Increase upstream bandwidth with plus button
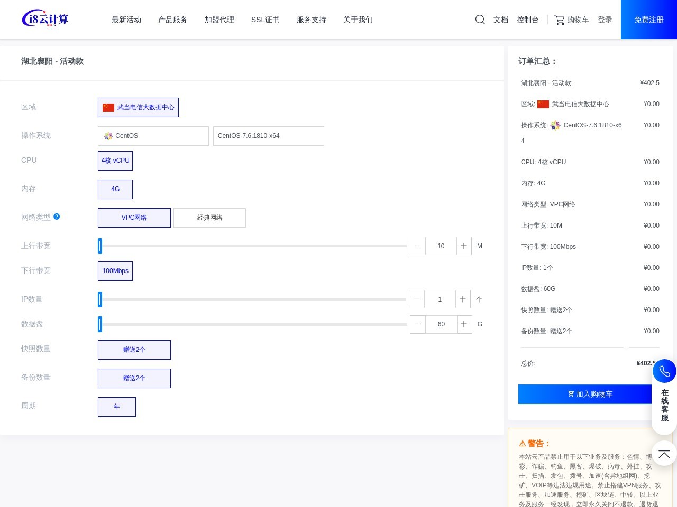 (x=464, y=246)
